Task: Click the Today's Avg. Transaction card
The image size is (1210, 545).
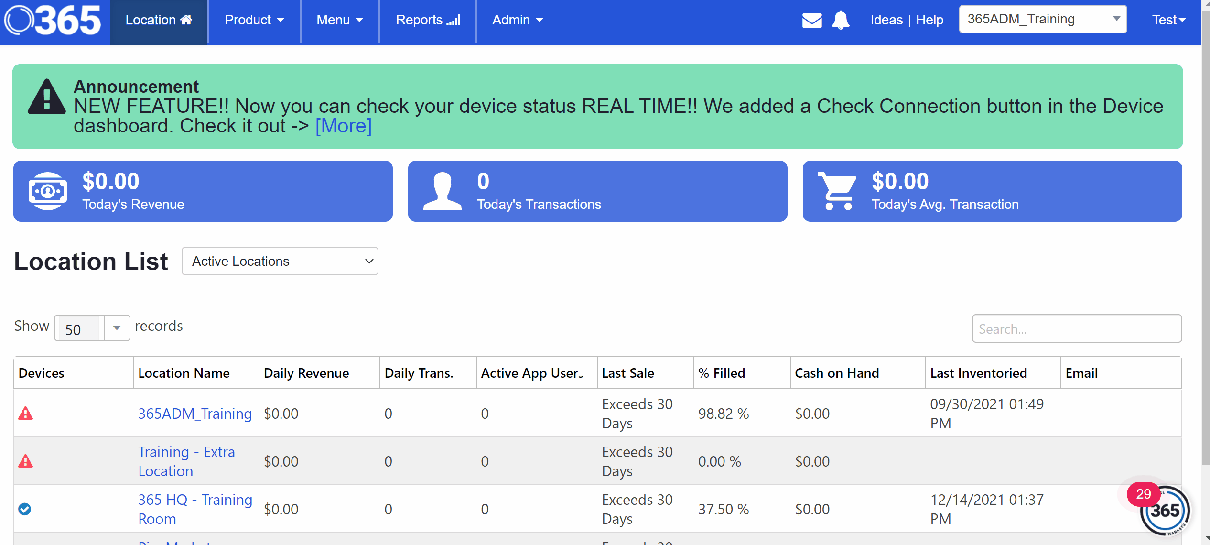Action: pyautogui.click(x=993, y=191)
